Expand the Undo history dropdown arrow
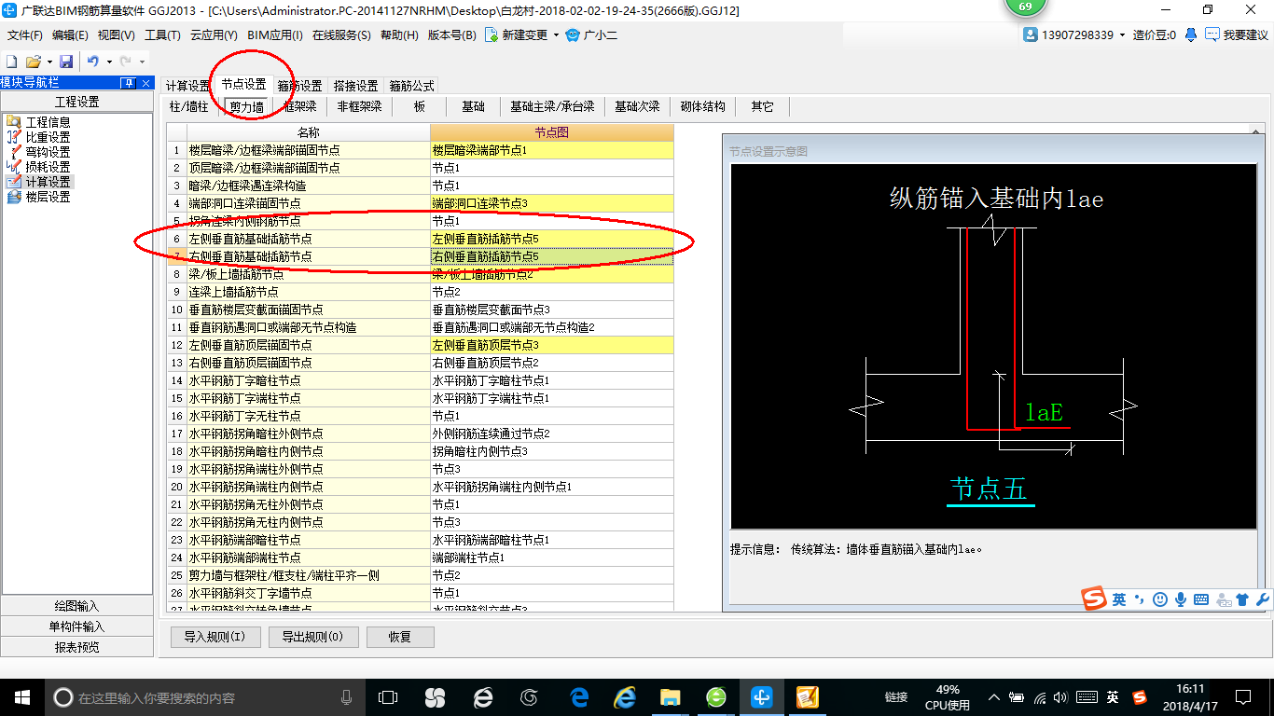The height and width of the screenshot is (716, 1274). [x=108, y=62]
